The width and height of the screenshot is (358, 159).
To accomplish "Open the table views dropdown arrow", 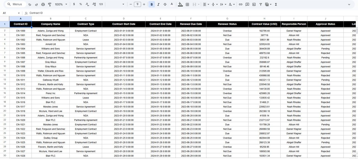I will coord(271,4).
